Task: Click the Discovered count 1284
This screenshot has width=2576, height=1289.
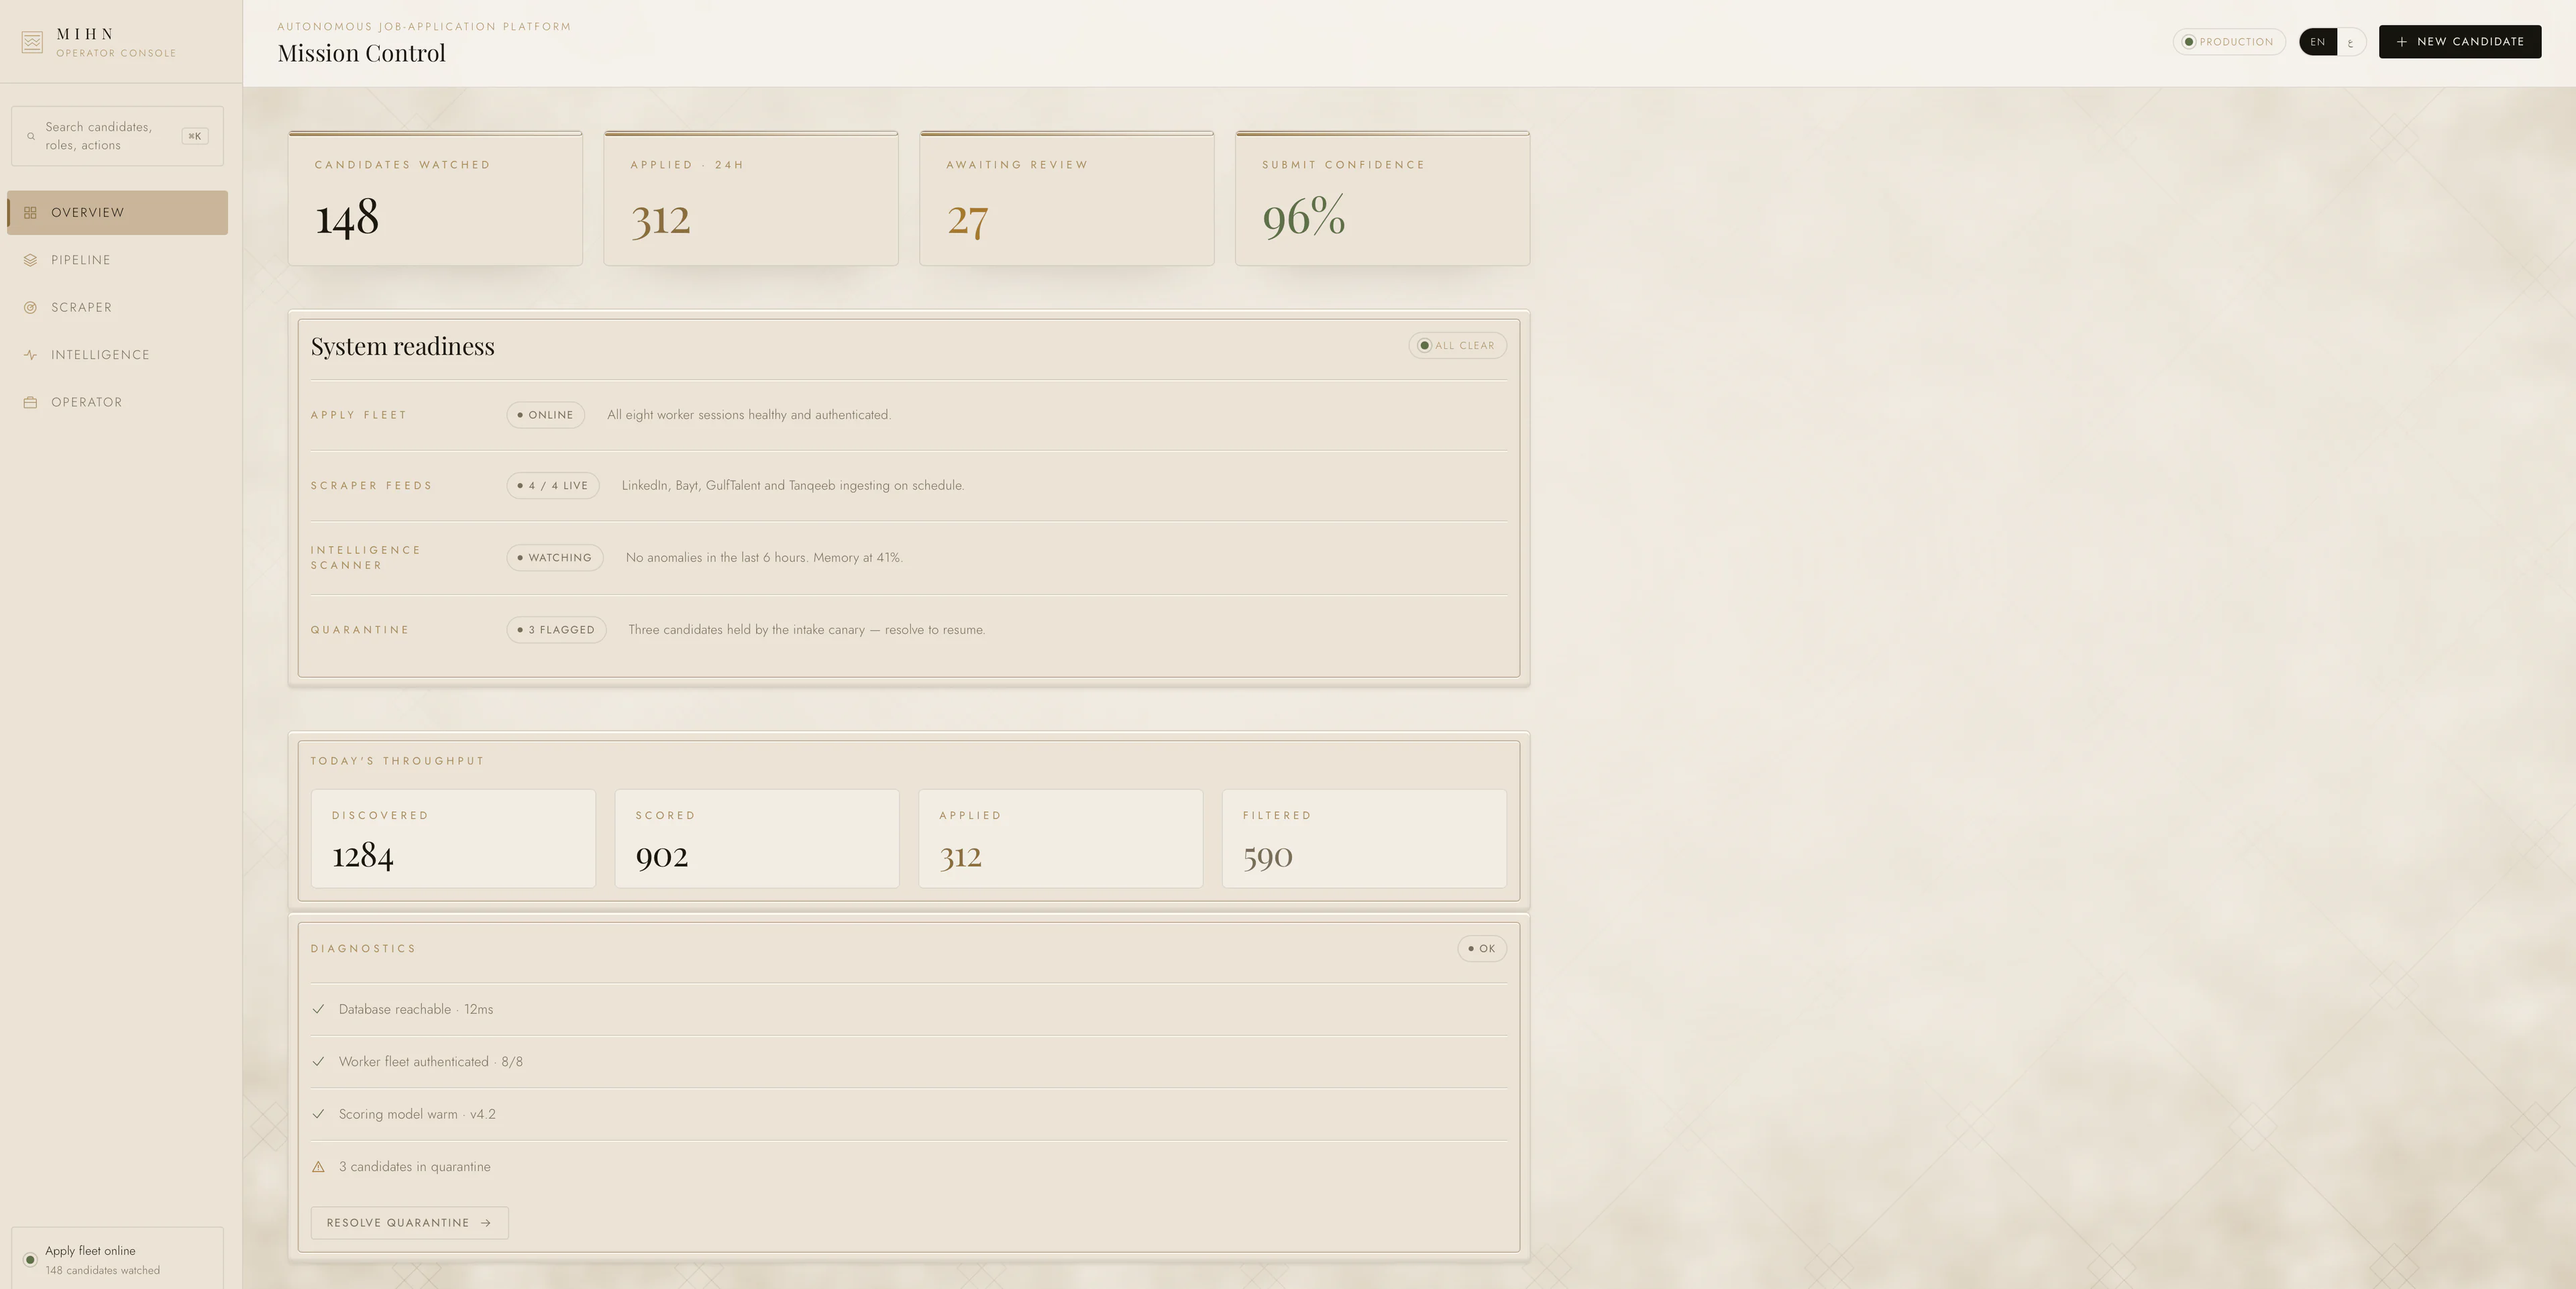Action: (x=363, y=856)
